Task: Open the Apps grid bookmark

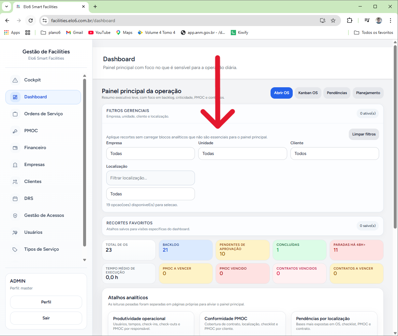Action: pos(12,33)
